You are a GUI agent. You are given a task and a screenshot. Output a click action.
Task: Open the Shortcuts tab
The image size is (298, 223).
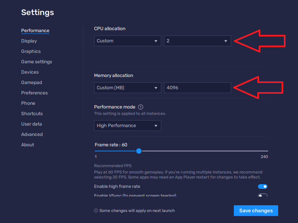pyautogui.click(x=32, y=114)
